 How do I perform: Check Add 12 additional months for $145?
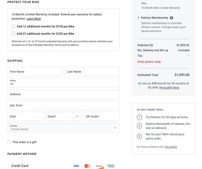click(13, 26)
